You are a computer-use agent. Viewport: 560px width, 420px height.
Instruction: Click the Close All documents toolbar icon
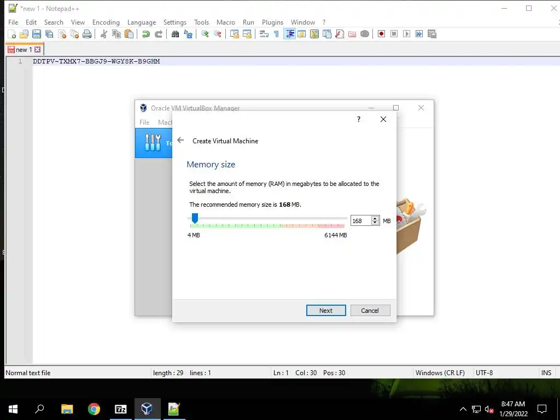(x=74, y=34)
